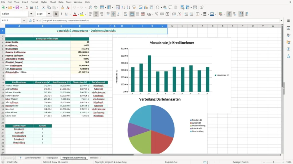
Task: Open sidebar Gallery panel icon
Action: [288, 42]
